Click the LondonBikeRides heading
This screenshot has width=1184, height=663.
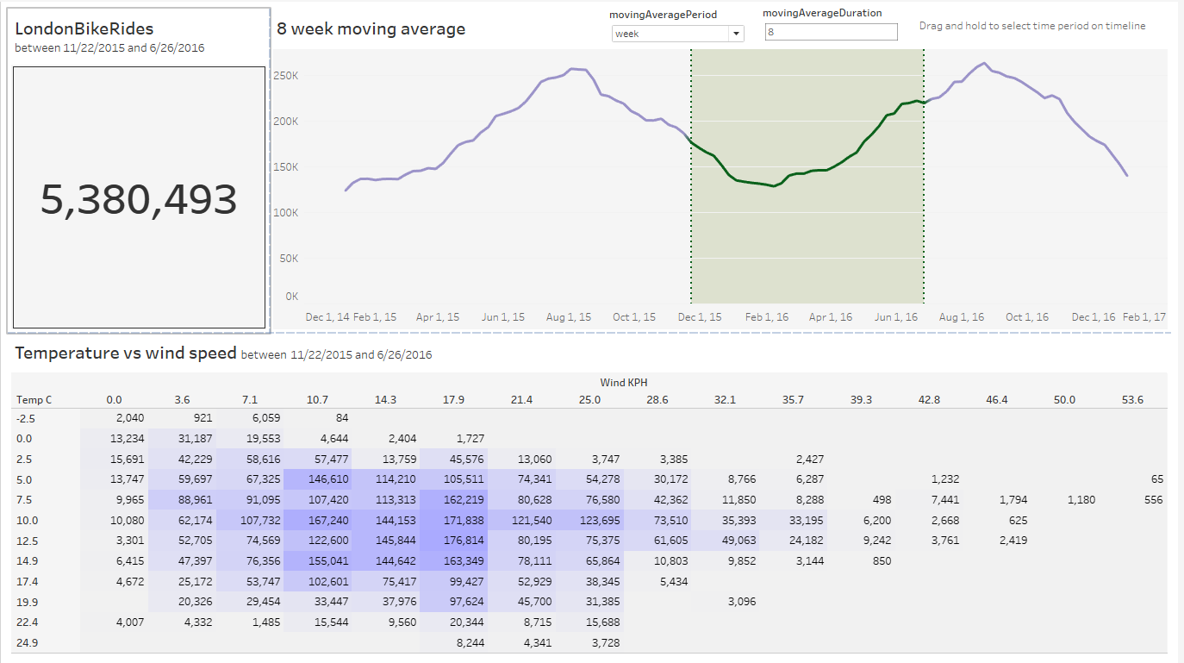[84, 28]
